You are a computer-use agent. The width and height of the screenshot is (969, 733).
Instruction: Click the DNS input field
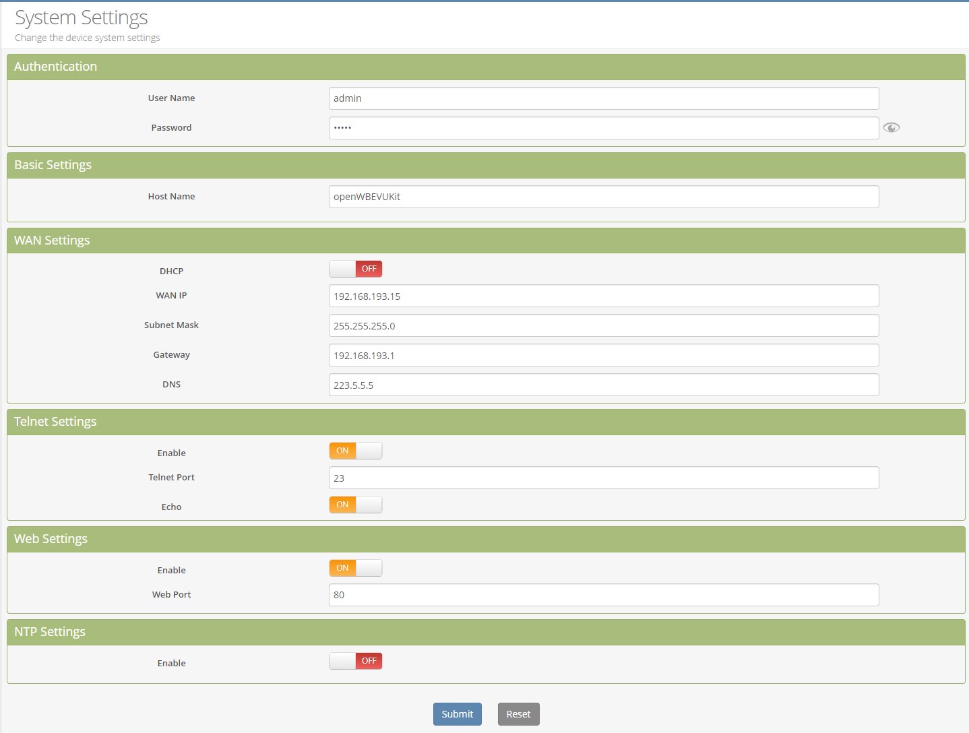tap(604, 385)
